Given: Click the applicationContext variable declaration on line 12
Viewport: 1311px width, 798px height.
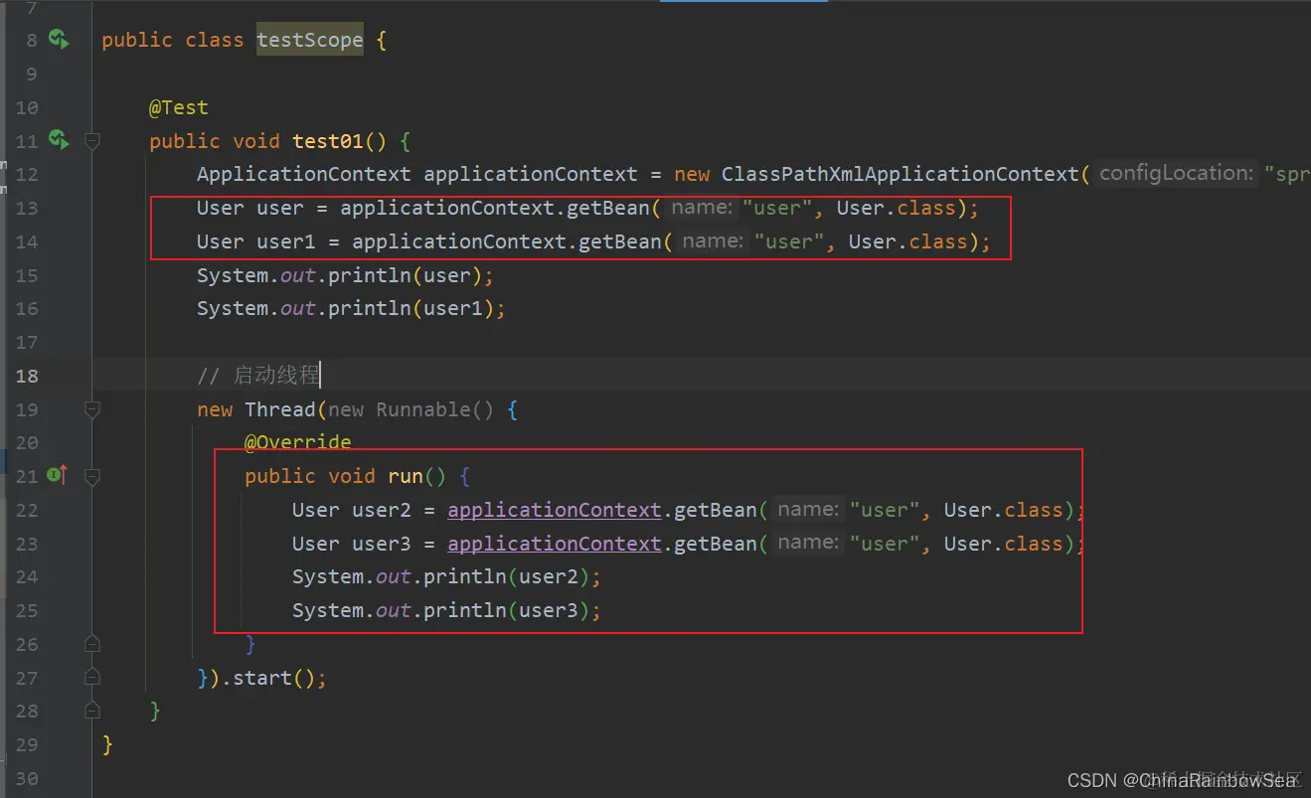Looking at the screenshot, I should (x=531, y=174).
